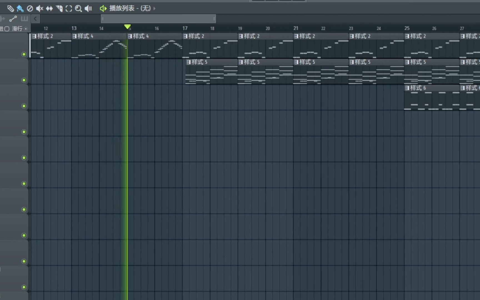Click the left scroll arrow of the timeline
The width and height of the screenshot is (480, 300).
(x=35, y=19)
